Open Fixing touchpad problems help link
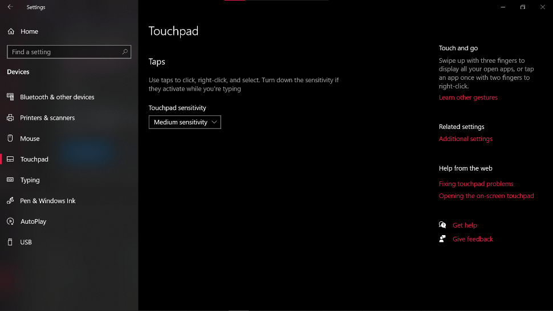 (476, 184)
